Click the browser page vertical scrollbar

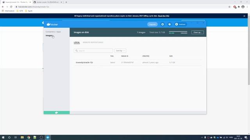(x=249, y=50)
